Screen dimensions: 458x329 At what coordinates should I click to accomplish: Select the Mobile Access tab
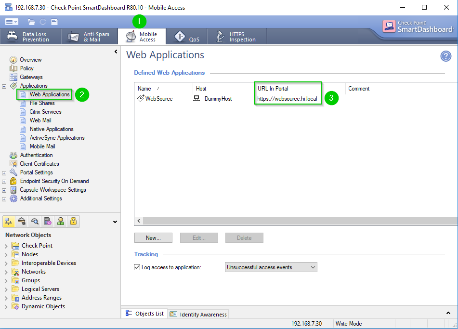[142, 37]
